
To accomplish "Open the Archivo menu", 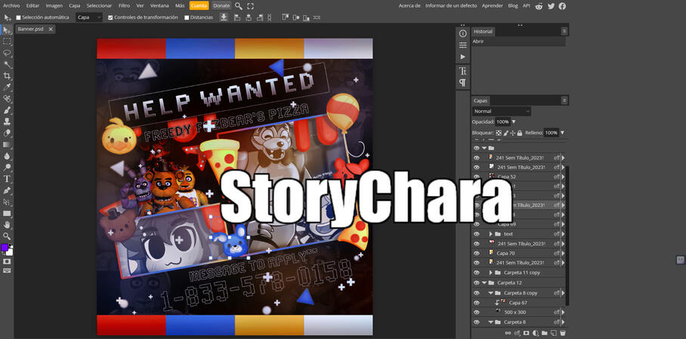I will pos(11,5).
